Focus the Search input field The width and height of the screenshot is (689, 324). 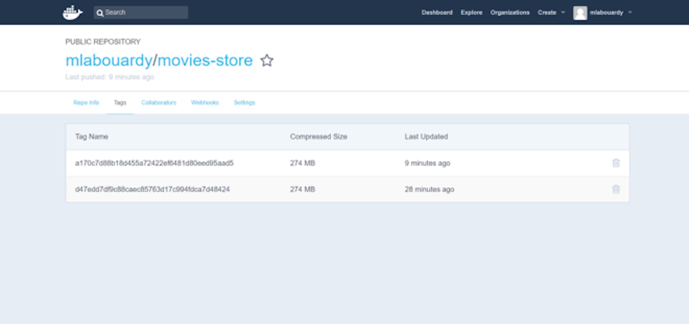(x=141, y=13)
